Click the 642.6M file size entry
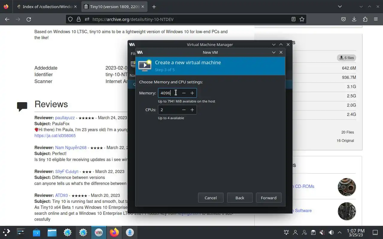The image size is (383, 239). pos(349,68)
